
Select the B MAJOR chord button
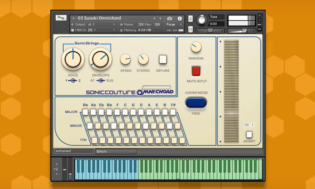point(165,112)
